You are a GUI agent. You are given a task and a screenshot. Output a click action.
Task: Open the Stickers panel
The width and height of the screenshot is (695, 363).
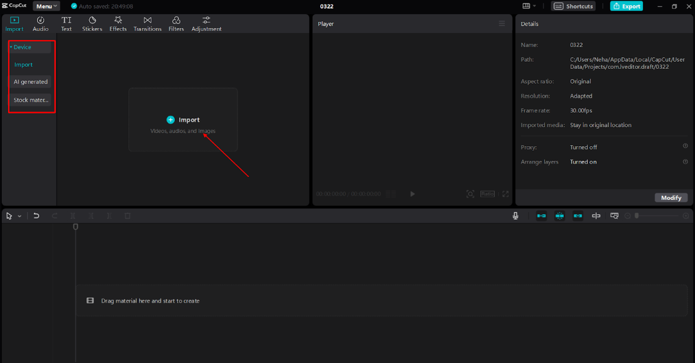point(92,24)
